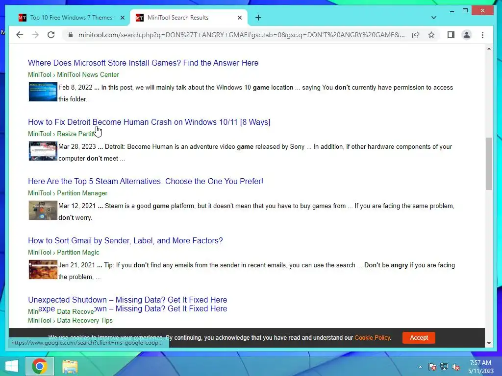Click the scrollbar up arrow
The image size is (502, 376).
click(489, 48)
